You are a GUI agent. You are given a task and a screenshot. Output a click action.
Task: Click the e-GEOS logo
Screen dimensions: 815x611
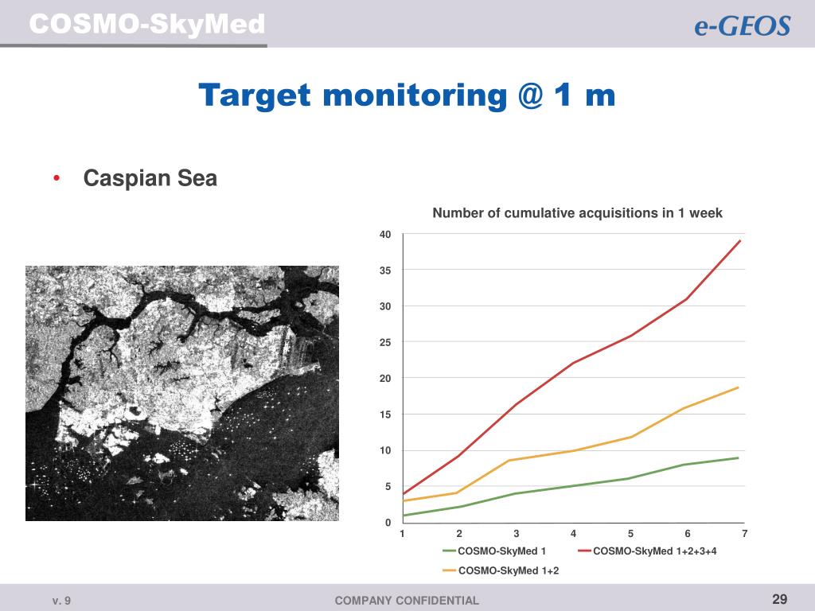pyautogui.click(x=743, y=26)
